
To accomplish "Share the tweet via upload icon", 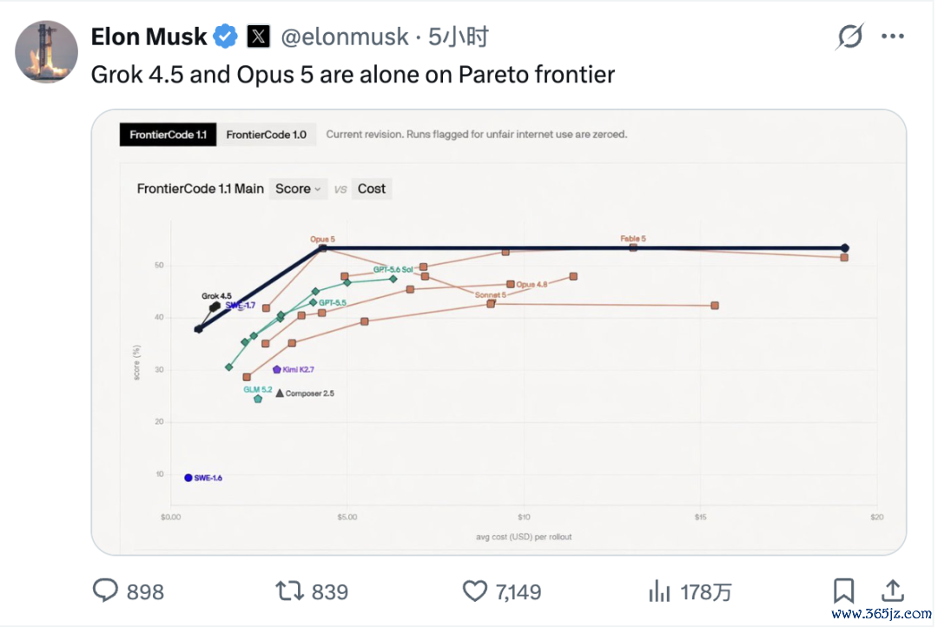I will [x=893, y=591].
